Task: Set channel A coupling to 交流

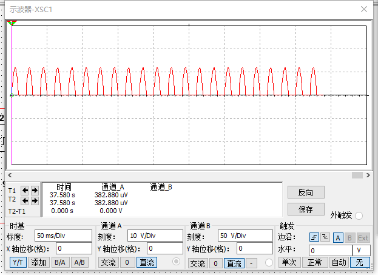Action: pyautogui.click(x=108, y=262)
